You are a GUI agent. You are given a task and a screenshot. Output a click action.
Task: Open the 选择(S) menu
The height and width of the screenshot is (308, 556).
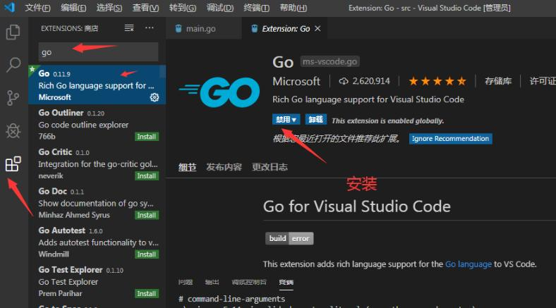pos(109,8)
